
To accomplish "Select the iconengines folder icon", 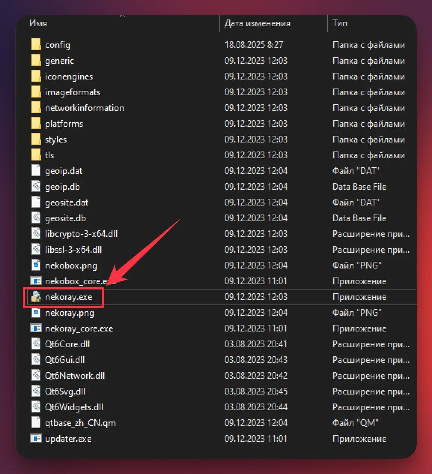I will [x=36, y=76].
